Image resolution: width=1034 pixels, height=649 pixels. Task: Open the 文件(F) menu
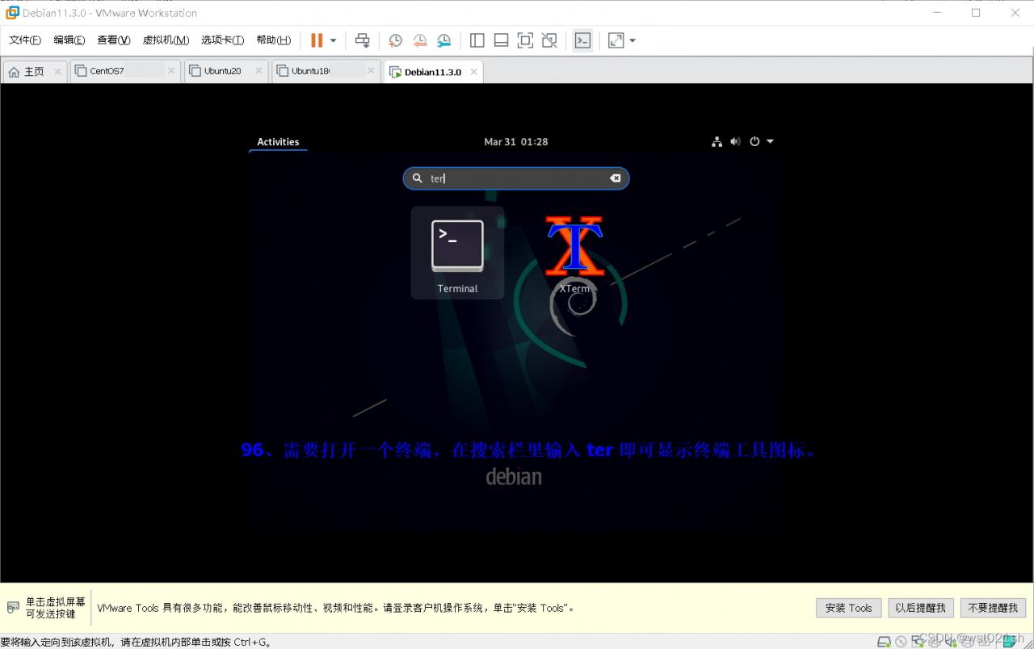pyautogui.click(x=25, y=40)
